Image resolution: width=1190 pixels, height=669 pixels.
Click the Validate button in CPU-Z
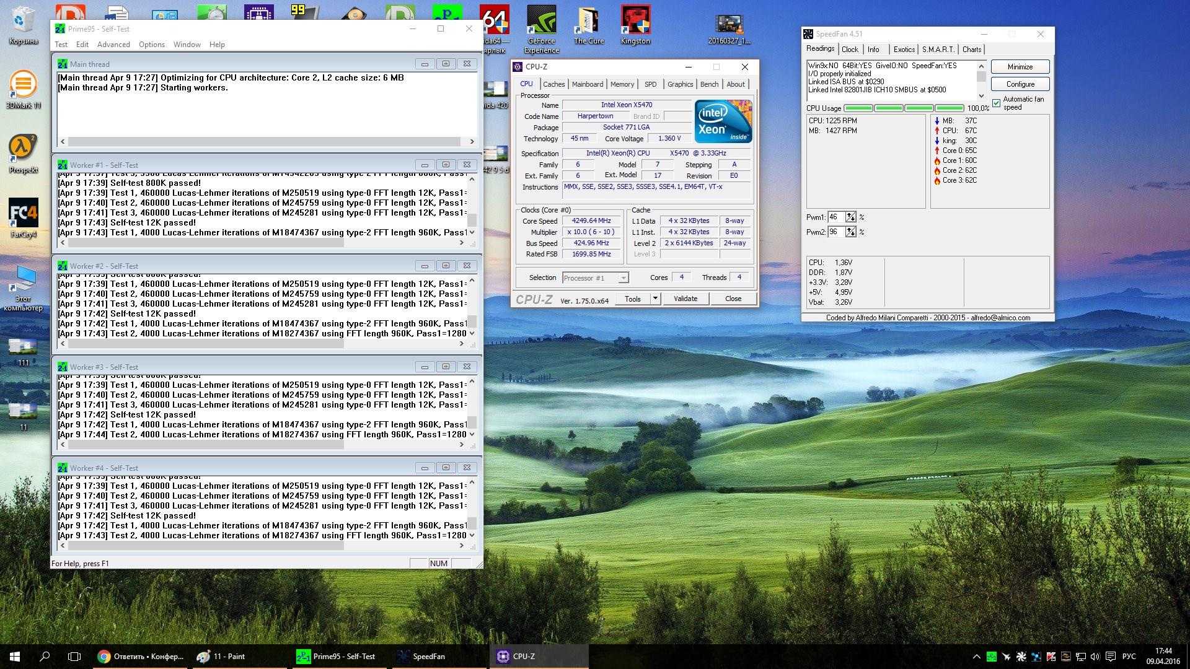(685, 299)
